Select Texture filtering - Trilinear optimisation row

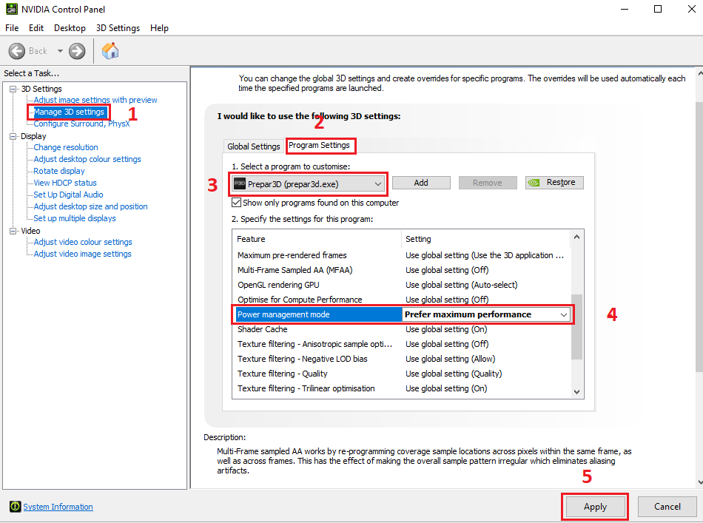(402, 388)
